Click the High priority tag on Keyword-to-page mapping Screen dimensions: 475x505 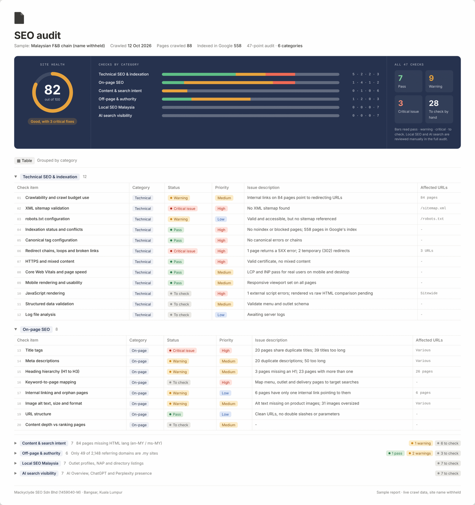click(226, 382)
